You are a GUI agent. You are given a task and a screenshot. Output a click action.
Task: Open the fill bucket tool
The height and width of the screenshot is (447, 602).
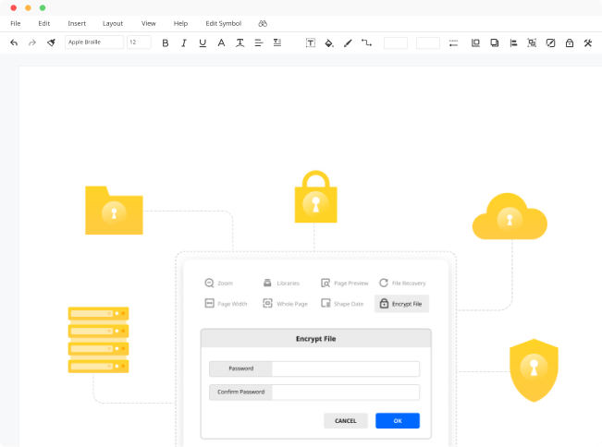click(x=329, y=42)
